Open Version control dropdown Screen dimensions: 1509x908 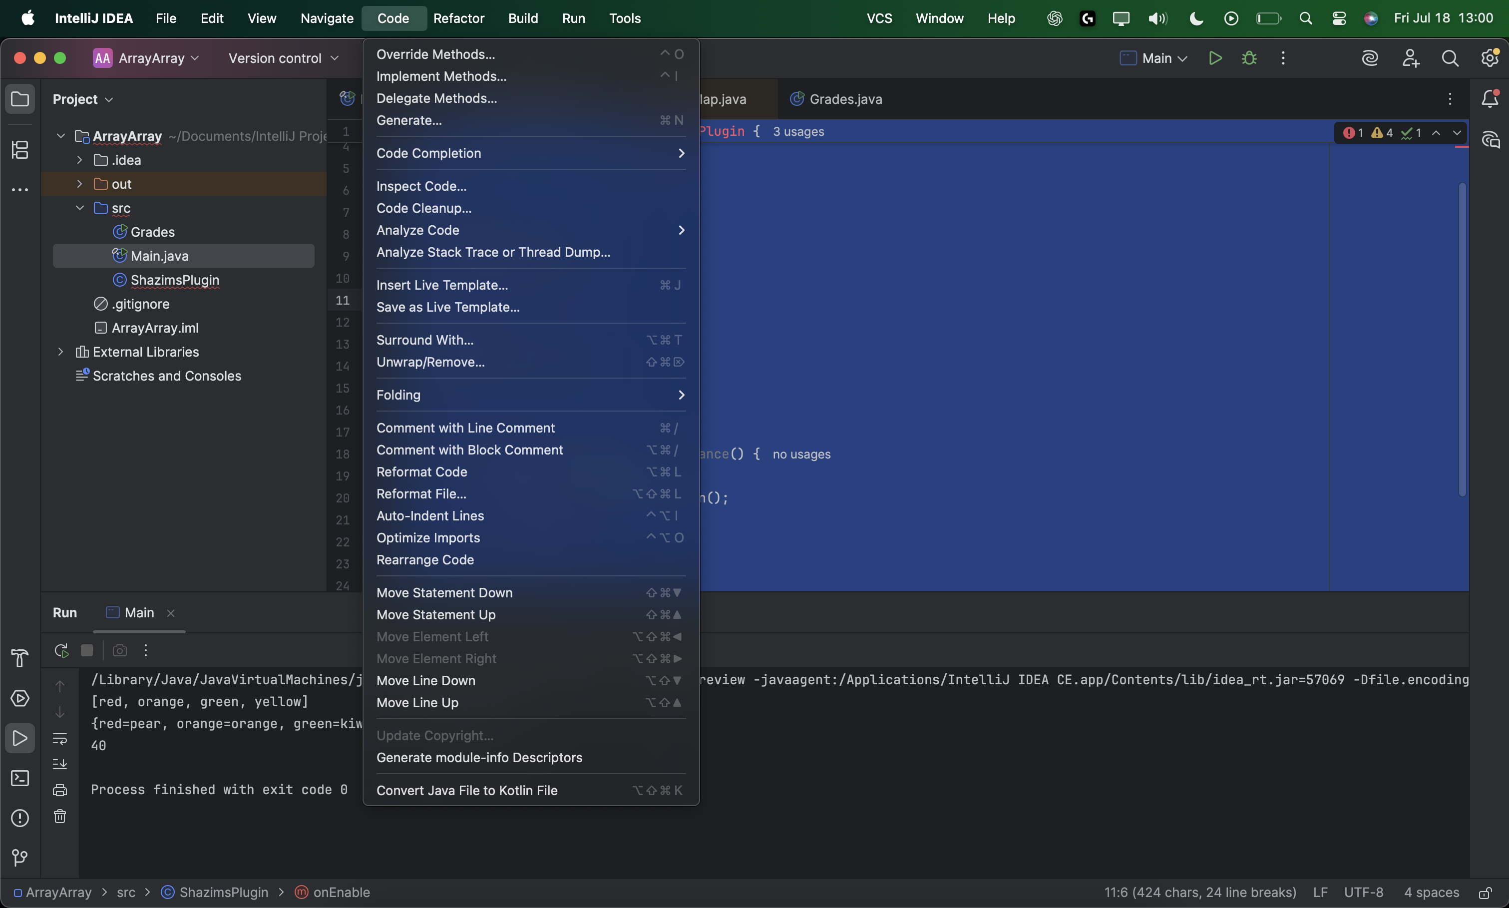coord(283,58)
